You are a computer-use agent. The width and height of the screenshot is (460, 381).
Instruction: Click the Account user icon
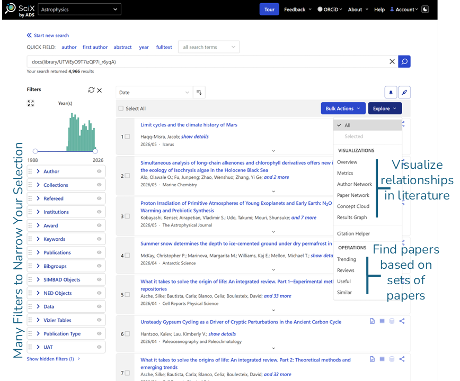point(392,10)
